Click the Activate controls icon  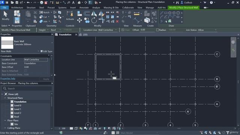coord(70,16)
